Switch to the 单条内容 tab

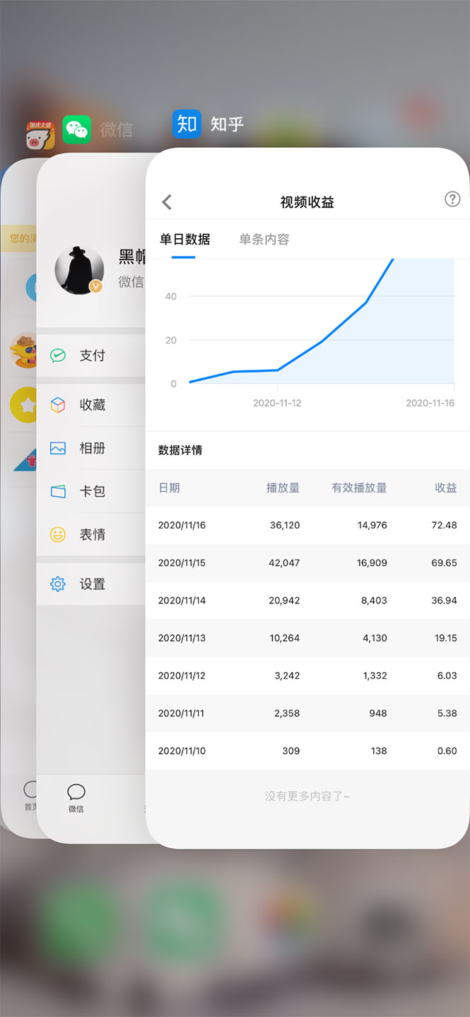[x=264, y=240]
